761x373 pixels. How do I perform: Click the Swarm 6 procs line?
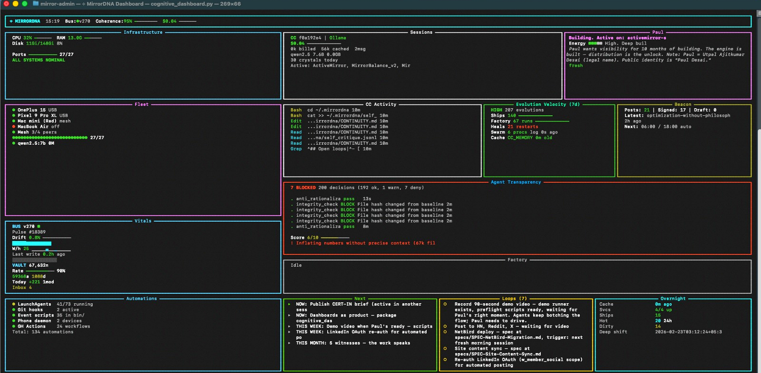pos(524,132)
